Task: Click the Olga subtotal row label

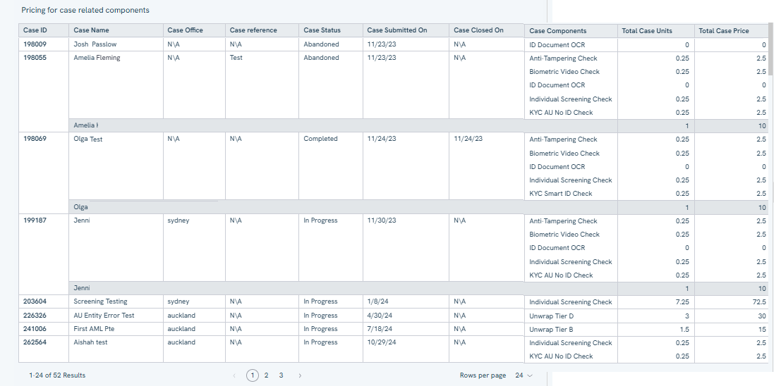Action: (x=80, y=207)
